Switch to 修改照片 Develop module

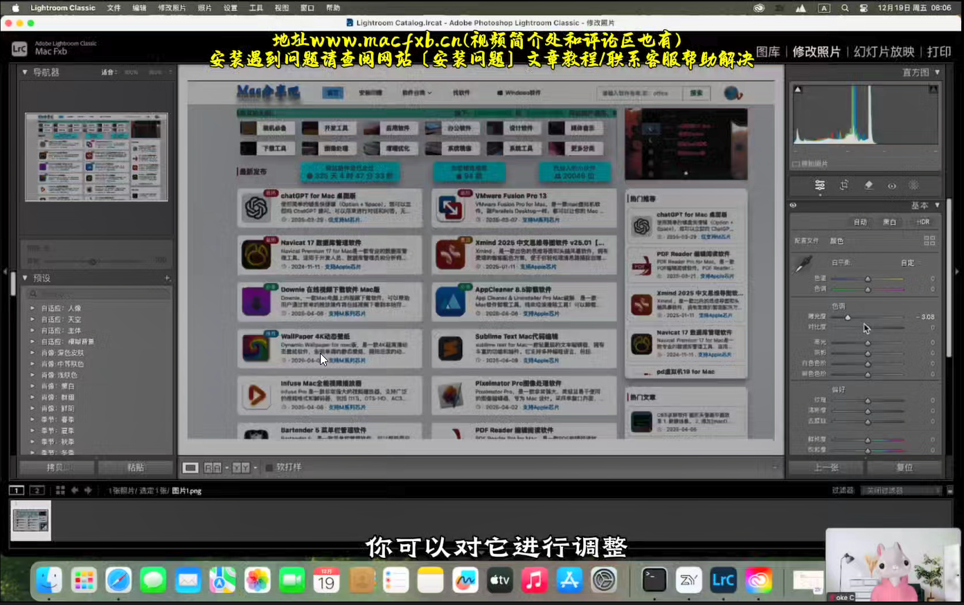click(x=816, y=52)
